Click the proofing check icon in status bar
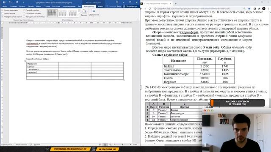Screen dimensions: 271x152 pyautogui.click(x=30, y=144)
